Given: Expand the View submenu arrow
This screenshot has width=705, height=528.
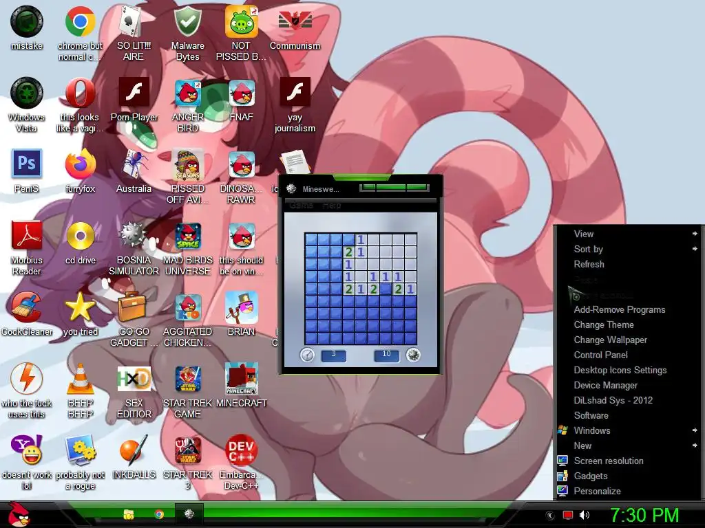Looking at the screenshot, I should coord(695,234).
